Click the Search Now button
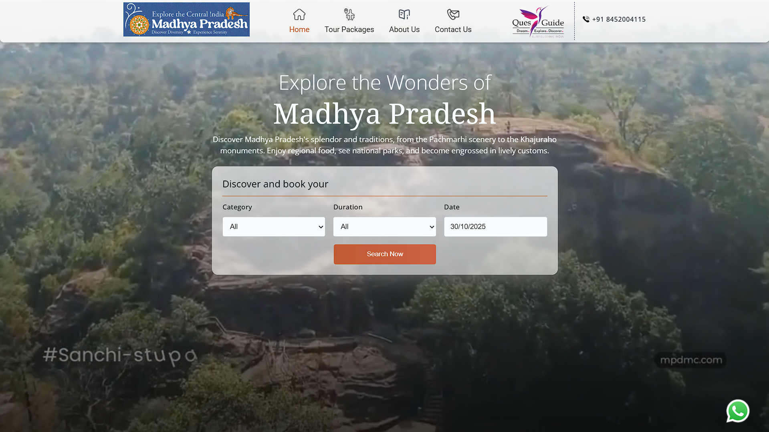The image size is (769, 432). pyautogui.click(x=384, y=254)
